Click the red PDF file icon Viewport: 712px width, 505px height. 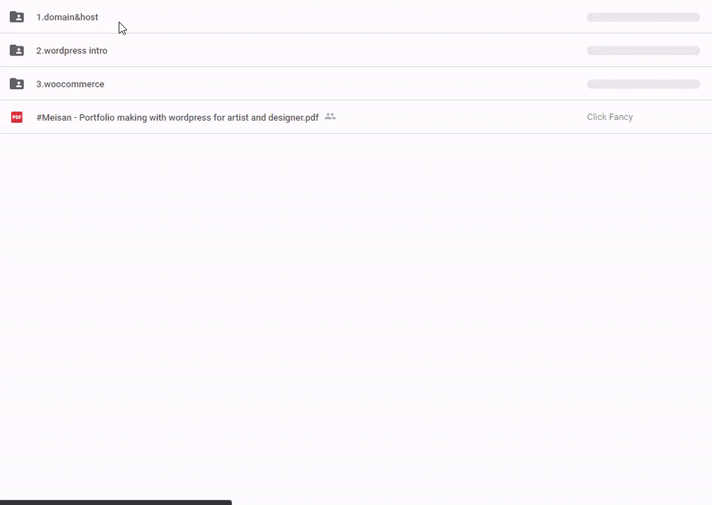click(x=17, y=117)
